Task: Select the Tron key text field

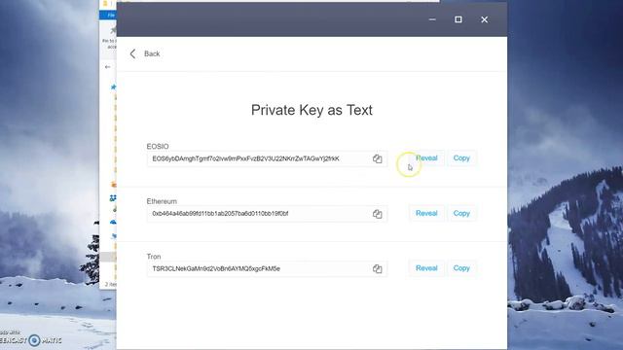Action: [267, 268]
